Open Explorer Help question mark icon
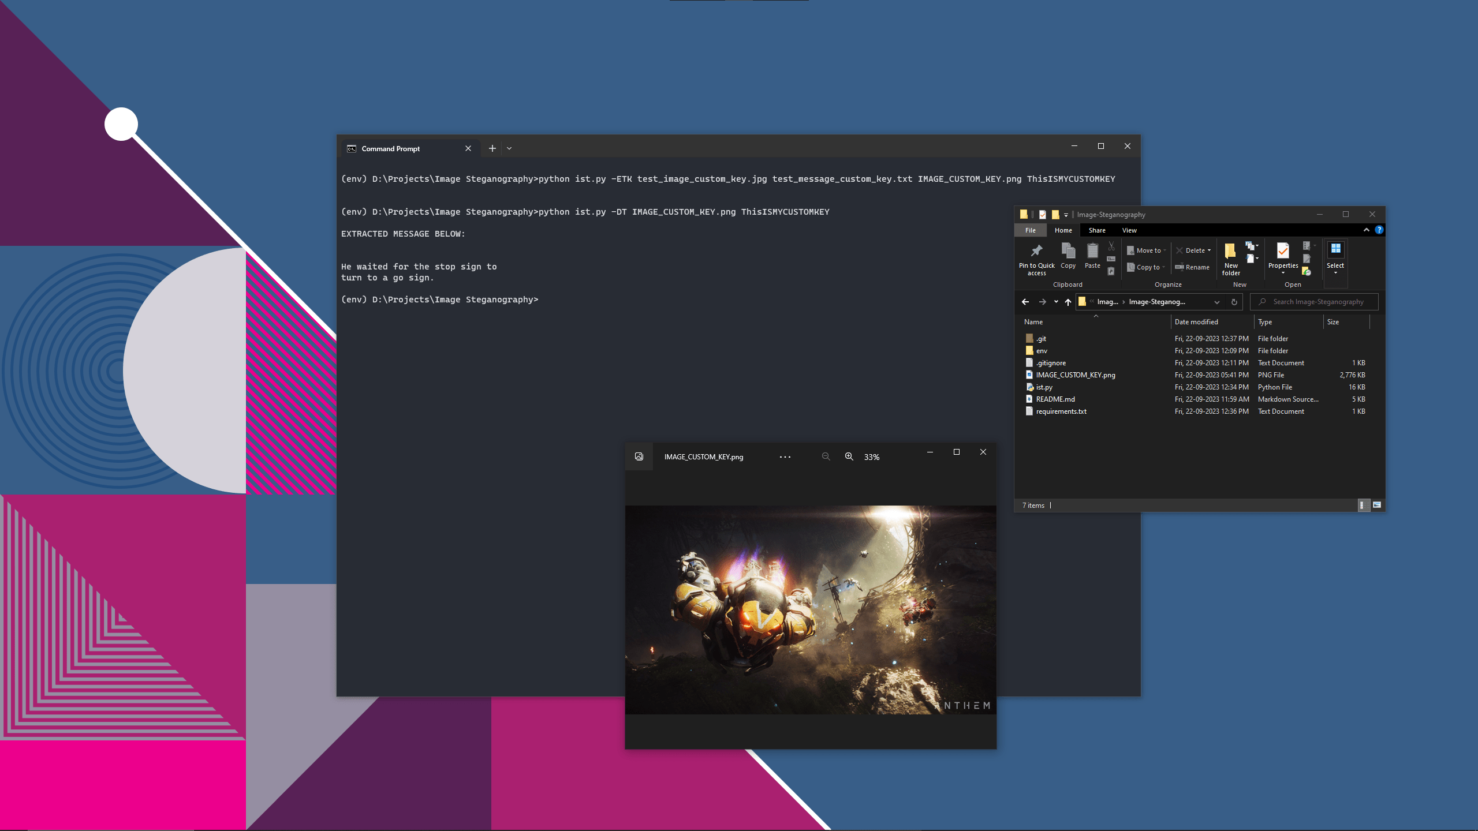This screenshot has height=831, width=1478. tap(1379, 230)
